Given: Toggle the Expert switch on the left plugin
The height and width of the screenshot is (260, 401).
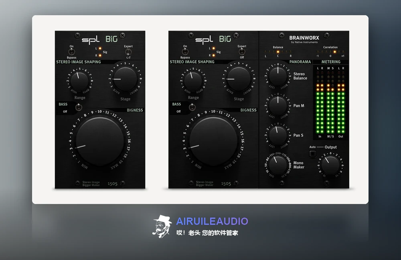Looking at the screenshot, I should click(x=128, y=52).
